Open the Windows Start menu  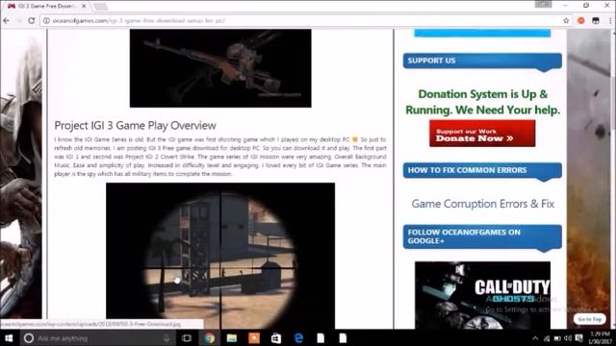click(9, 337)
